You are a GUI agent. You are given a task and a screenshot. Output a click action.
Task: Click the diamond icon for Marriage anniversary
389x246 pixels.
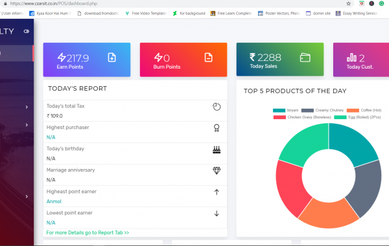point(217,171)
